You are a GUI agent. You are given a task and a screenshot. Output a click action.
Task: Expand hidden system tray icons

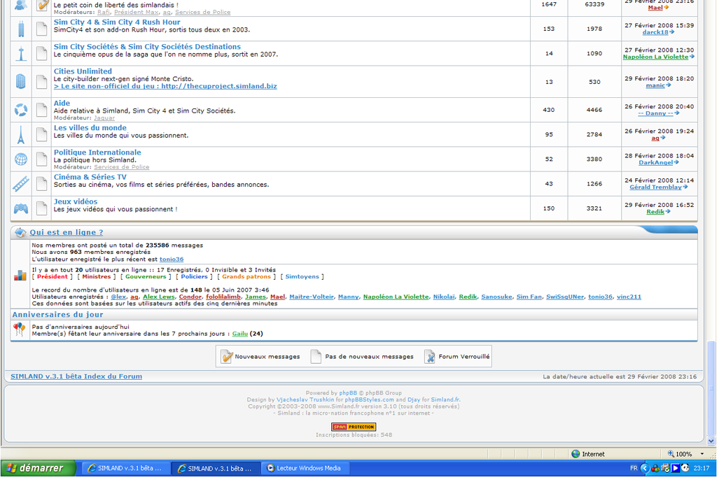[645, 468]
